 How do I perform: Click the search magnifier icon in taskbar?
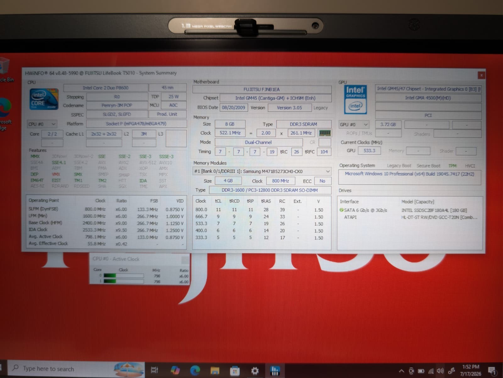[15, 367]
